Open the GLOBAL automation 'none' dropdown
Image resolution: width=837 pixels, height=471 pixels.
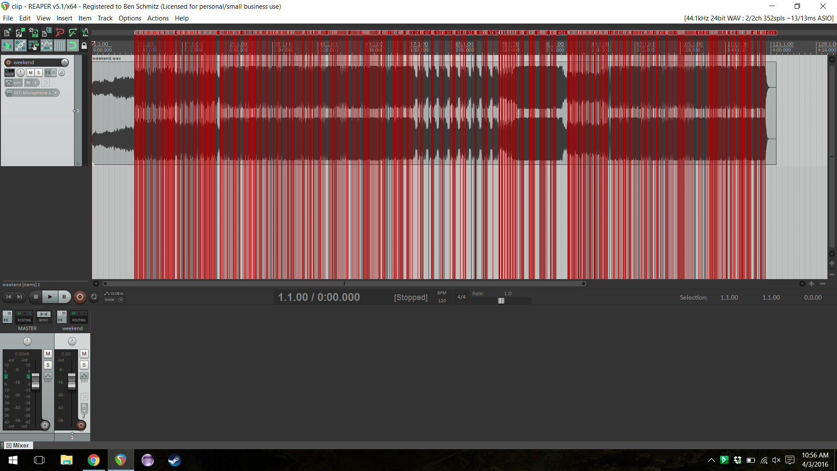(121, 300)
